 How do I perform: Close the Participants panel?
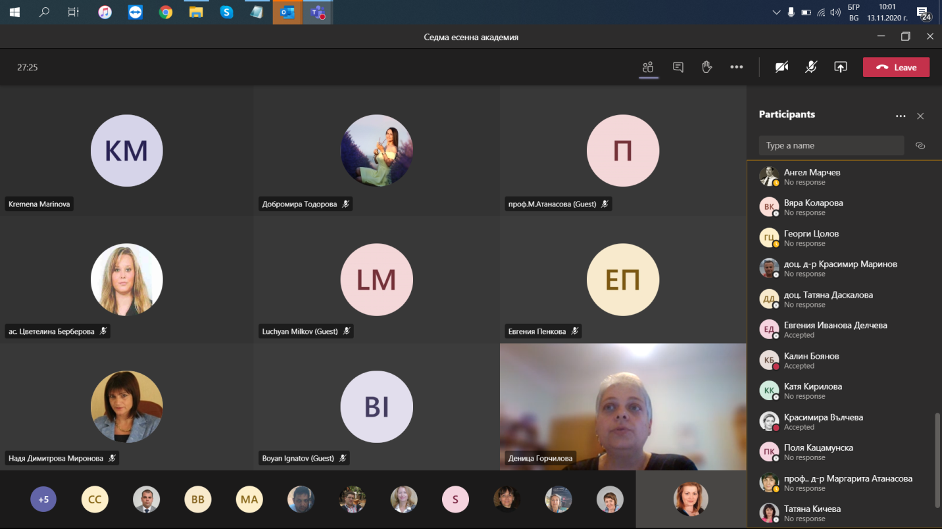[x=920, y=116]
